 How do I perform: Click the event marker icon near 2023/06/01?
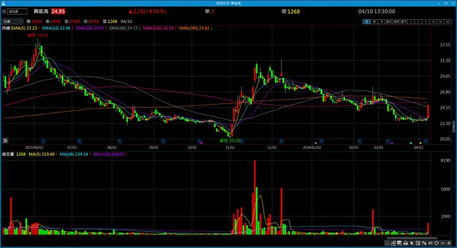(43, 141)
